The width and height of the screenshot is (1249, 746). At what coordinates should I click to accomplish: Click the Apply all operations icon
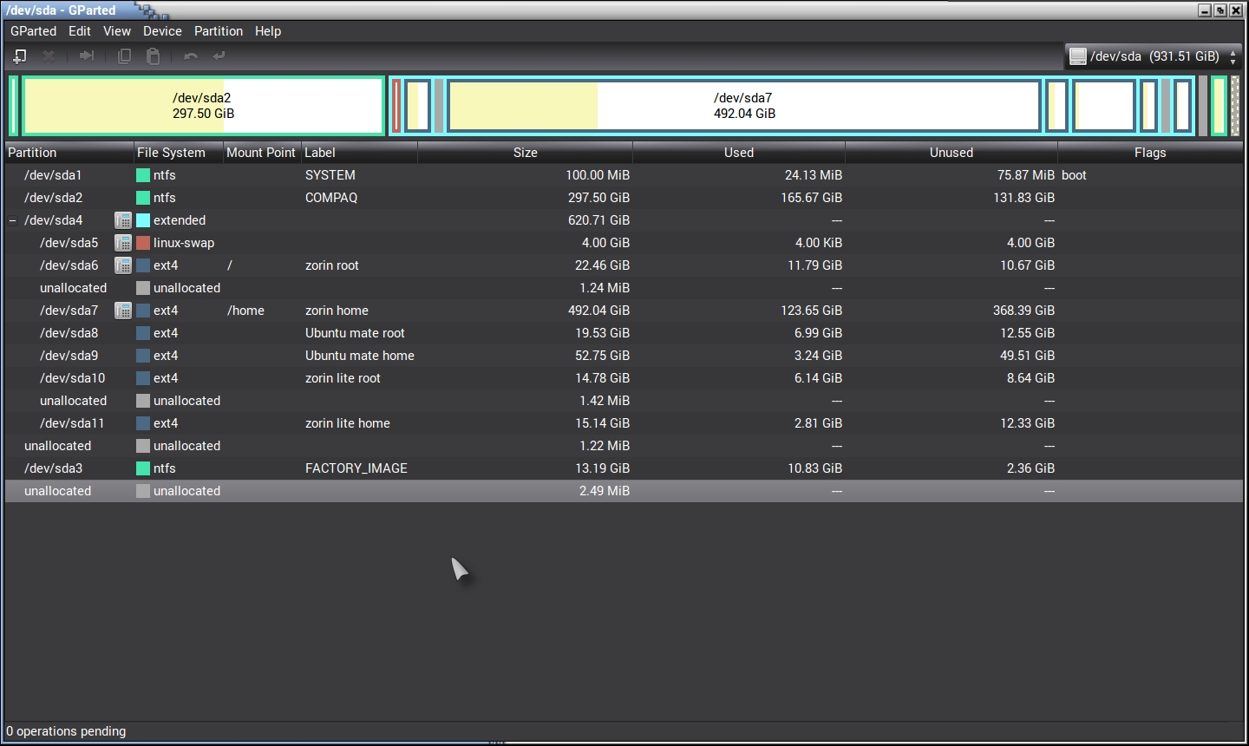[219, 56]
